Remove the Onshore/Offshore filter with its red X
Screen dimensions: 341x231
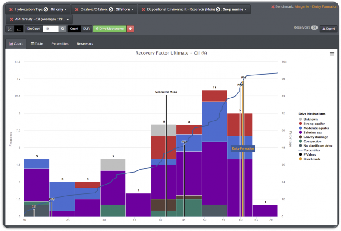click(77, 9)
